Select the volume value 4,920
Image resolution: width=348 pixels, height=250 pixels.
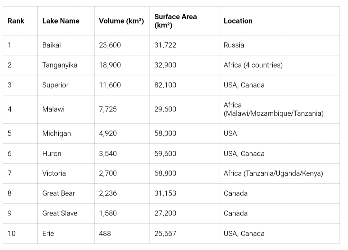[x=108, y=133]
